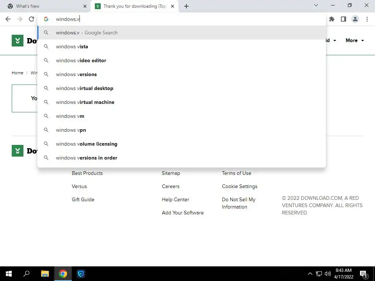Open volume speaker tray icon
The width and height of the screenshot is (375, 281).
point(328,274)
